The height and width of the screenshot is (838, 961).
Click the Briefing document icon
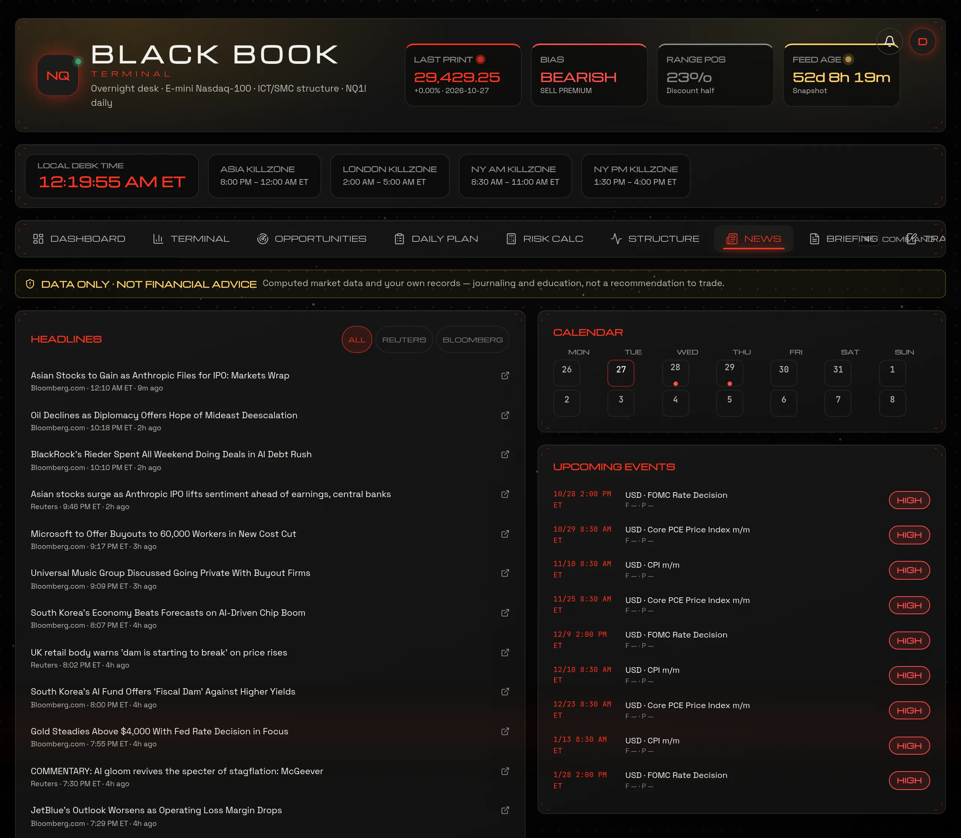[x=815, y=239]
